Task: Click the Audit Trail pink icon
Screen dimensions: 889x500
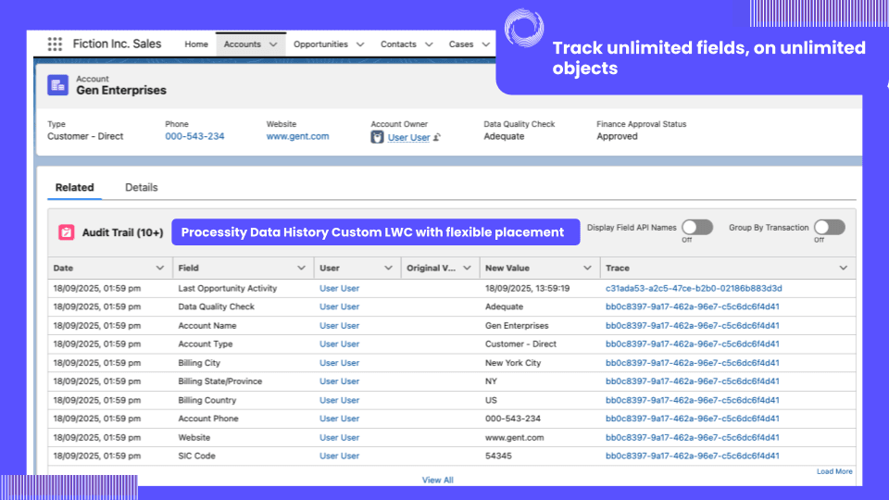Action: click(67, 232)
